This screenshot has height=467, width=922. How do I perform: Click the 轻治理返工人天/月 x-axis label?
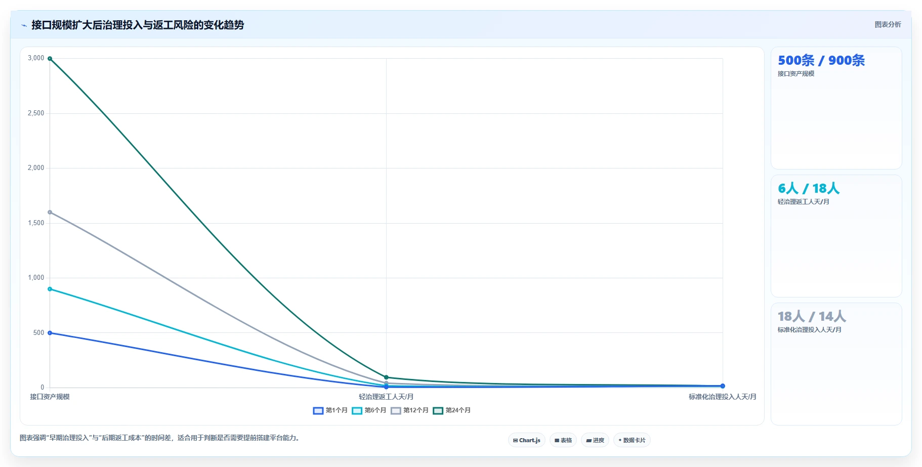[x=386, y=397]
